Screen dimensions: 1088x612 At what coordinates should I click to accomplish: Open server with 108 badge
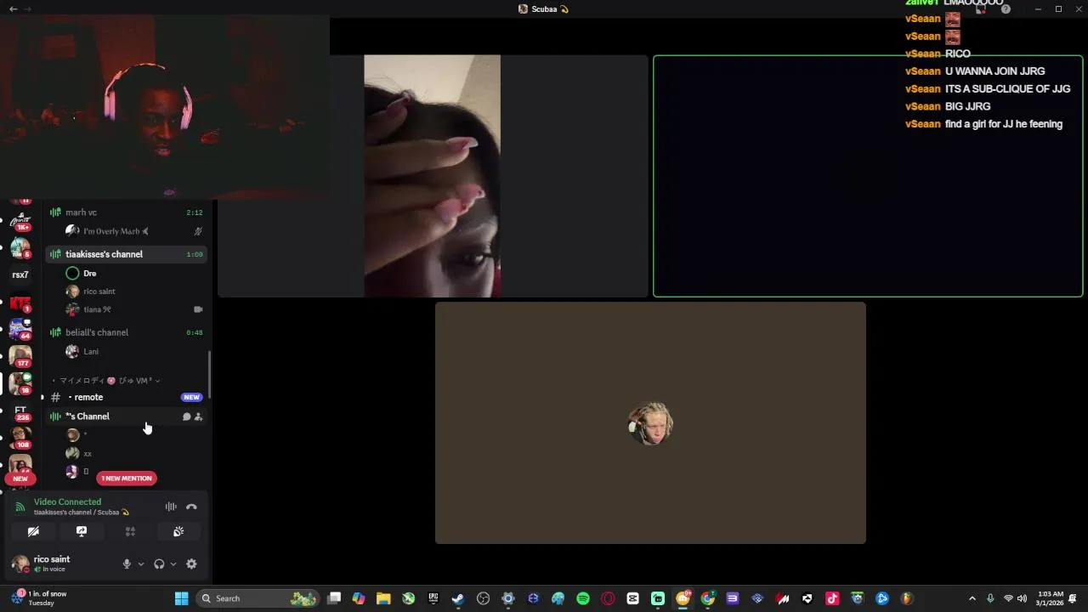(20, 438)
